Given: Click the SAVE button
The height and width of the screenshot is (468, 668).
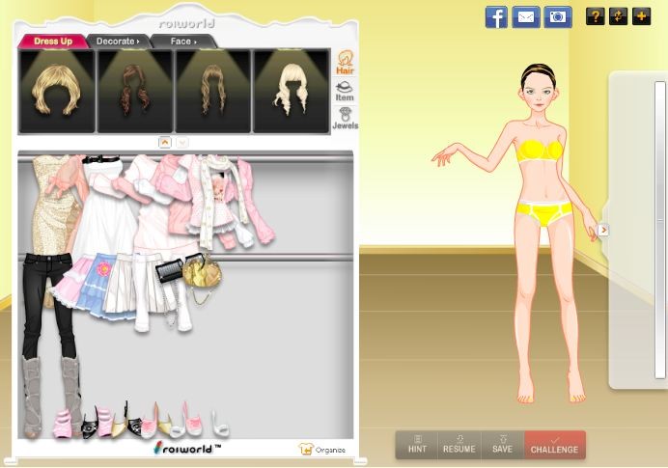Looking at the screenshot, I should (502, 445).
